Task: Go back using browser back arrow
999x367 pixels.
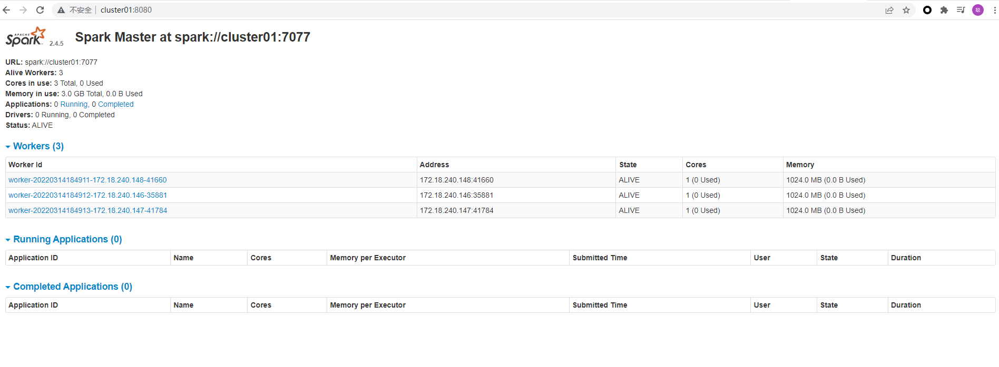Action: coord(6,10)
